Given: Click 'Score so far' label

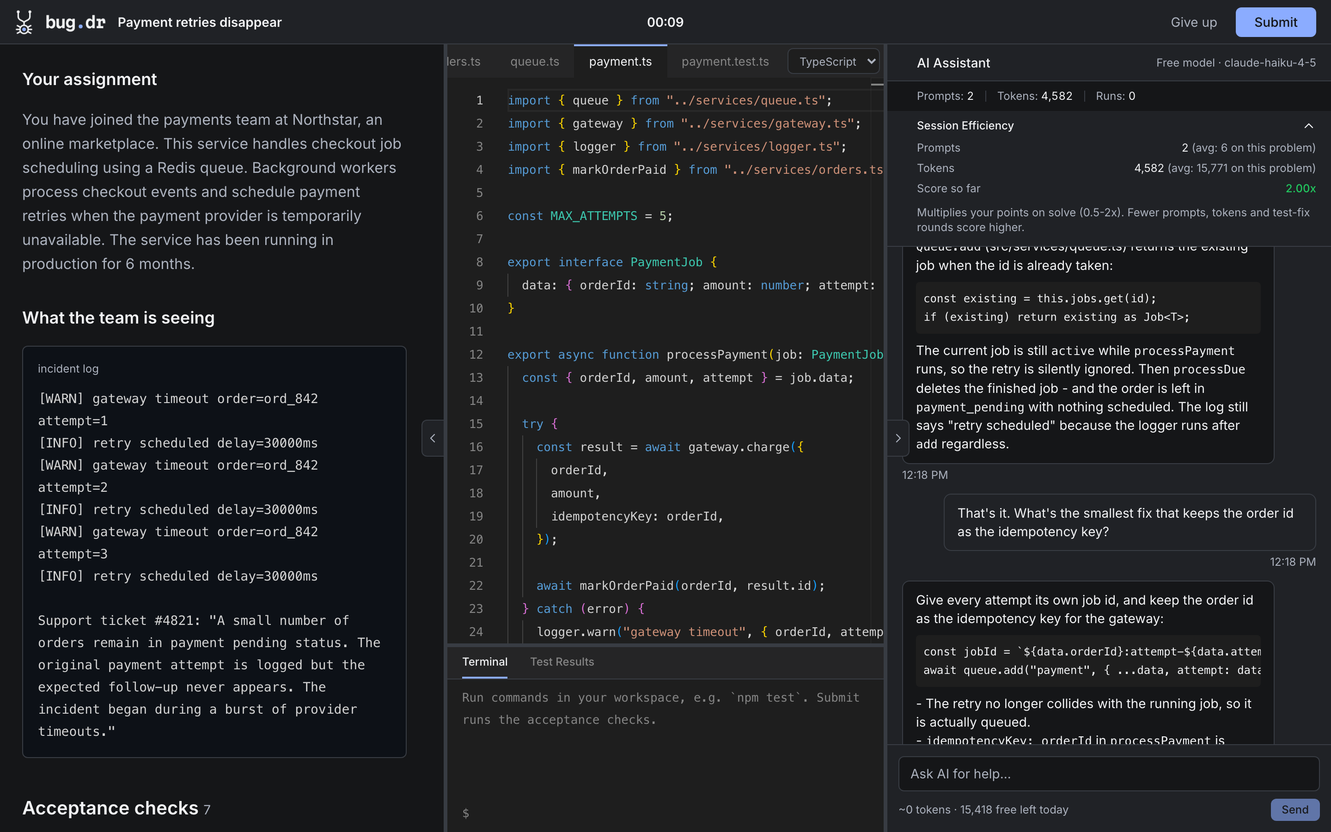Looking at the screenshot, I should coord(948,188).
